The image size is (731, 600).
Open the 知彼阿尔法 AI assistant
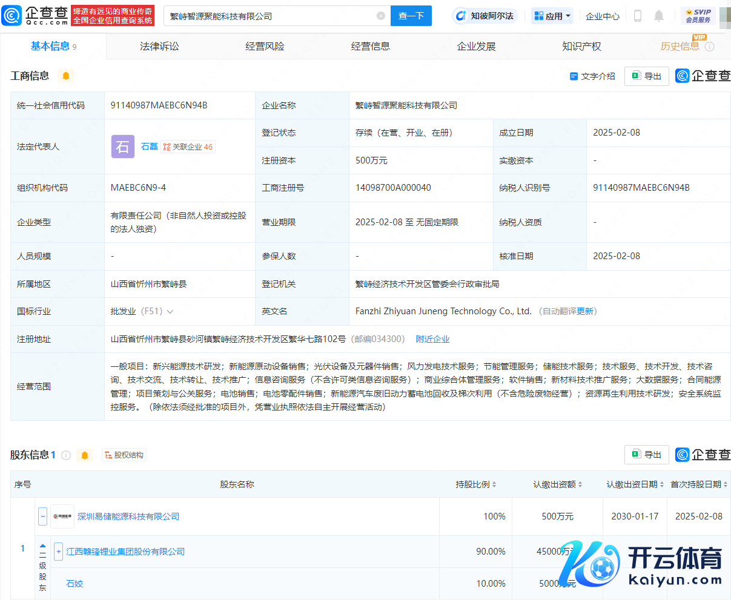[485, 16]
